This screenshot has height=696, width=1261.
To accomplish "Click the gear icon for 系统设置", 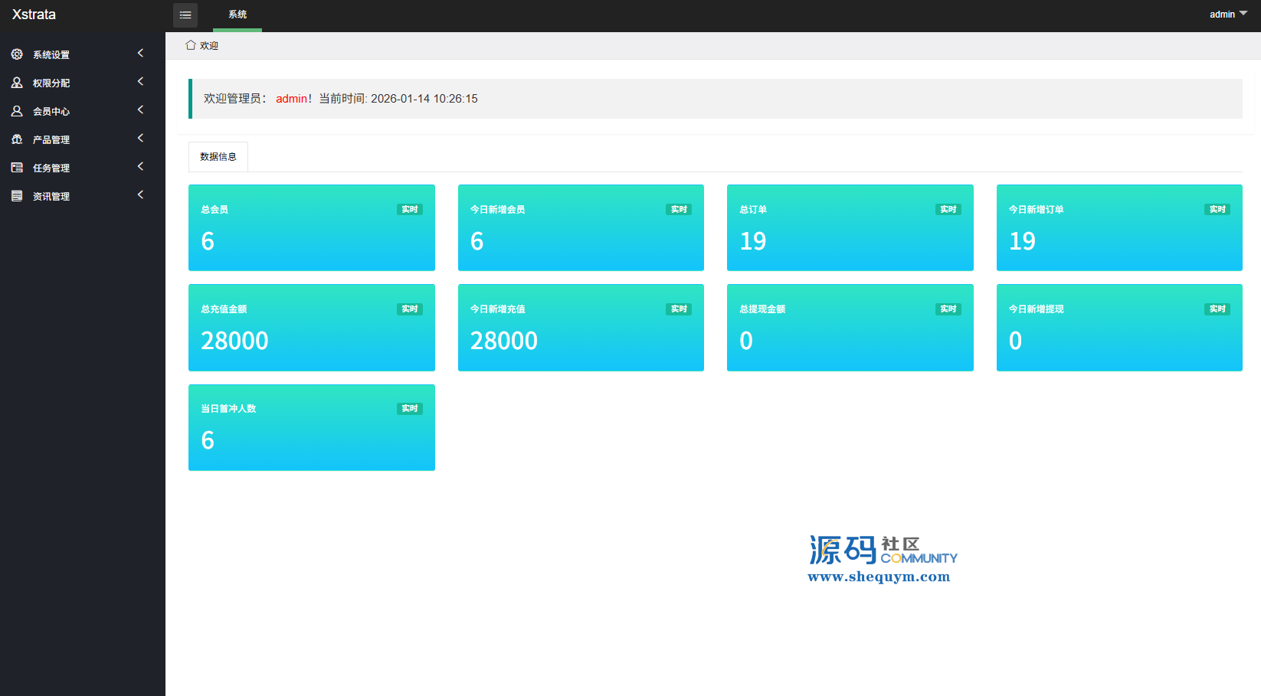I will coord(17,54).
